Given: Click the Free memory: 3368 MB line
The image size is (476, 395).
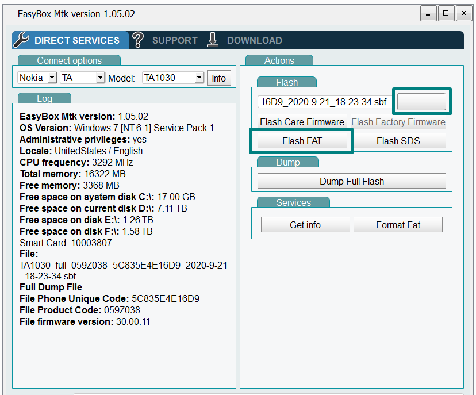Looking at the screenshot, I should pyautogui.click(x=70, y=185).
